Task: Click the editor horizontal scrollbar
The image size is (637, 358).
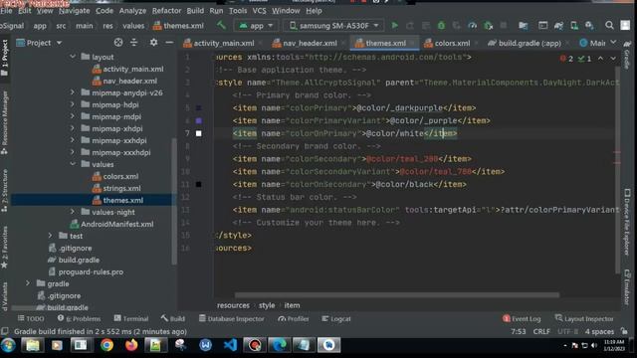Action: click(397, 295)
